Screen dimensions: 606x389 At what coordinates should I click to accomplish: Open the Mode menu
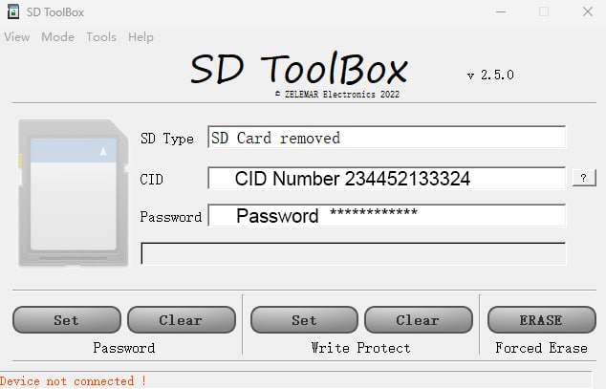58,37
